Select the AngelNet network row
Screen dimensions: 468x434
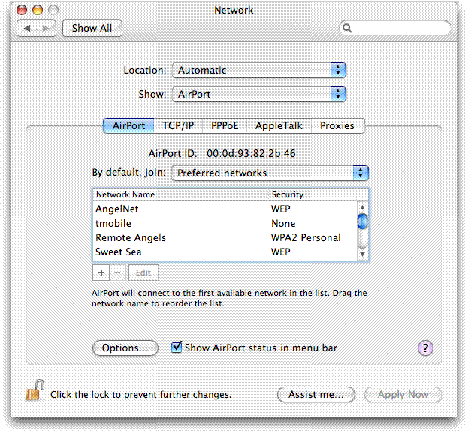pos(225,209)
